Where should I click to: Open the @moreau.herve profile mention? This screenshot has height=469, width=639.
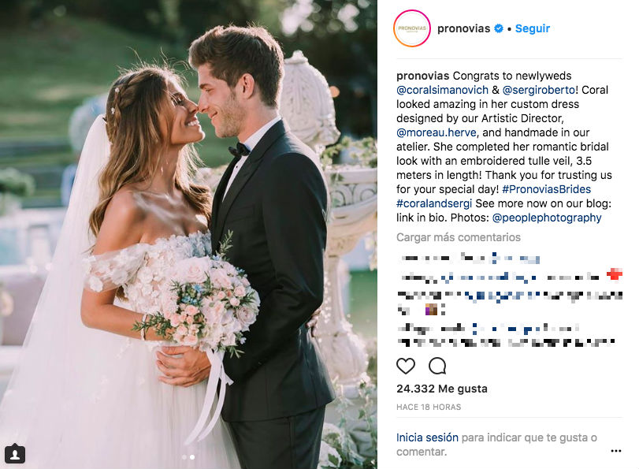pyautogui.click(x=436, y=132)
